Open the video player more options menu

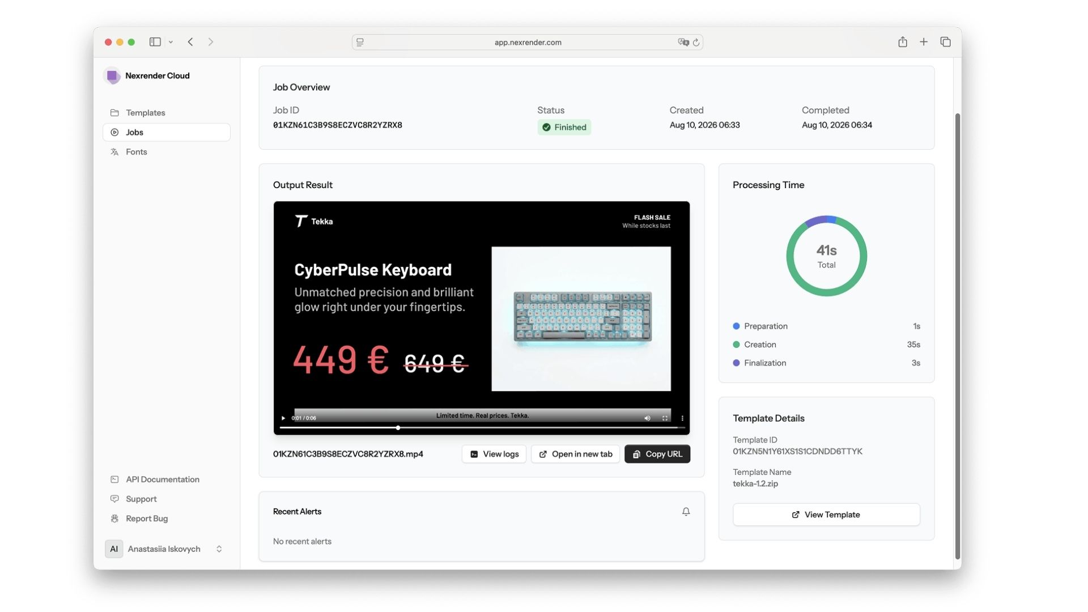click(x=682, y=418)
